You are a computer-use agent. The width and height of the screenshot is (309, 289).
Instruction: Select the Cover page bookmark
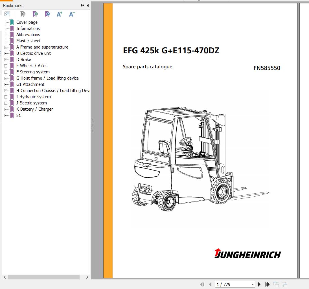click(27, 22)
